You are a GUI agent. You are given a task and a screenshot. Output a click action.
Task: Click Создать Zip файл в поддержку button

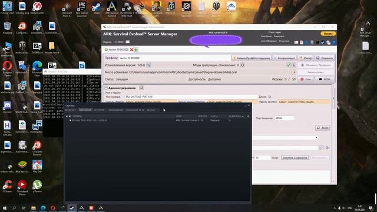252,58
